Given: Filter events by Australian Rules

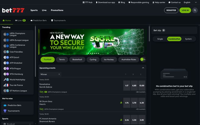Looking at the screenshot, I should pos(129,59).
